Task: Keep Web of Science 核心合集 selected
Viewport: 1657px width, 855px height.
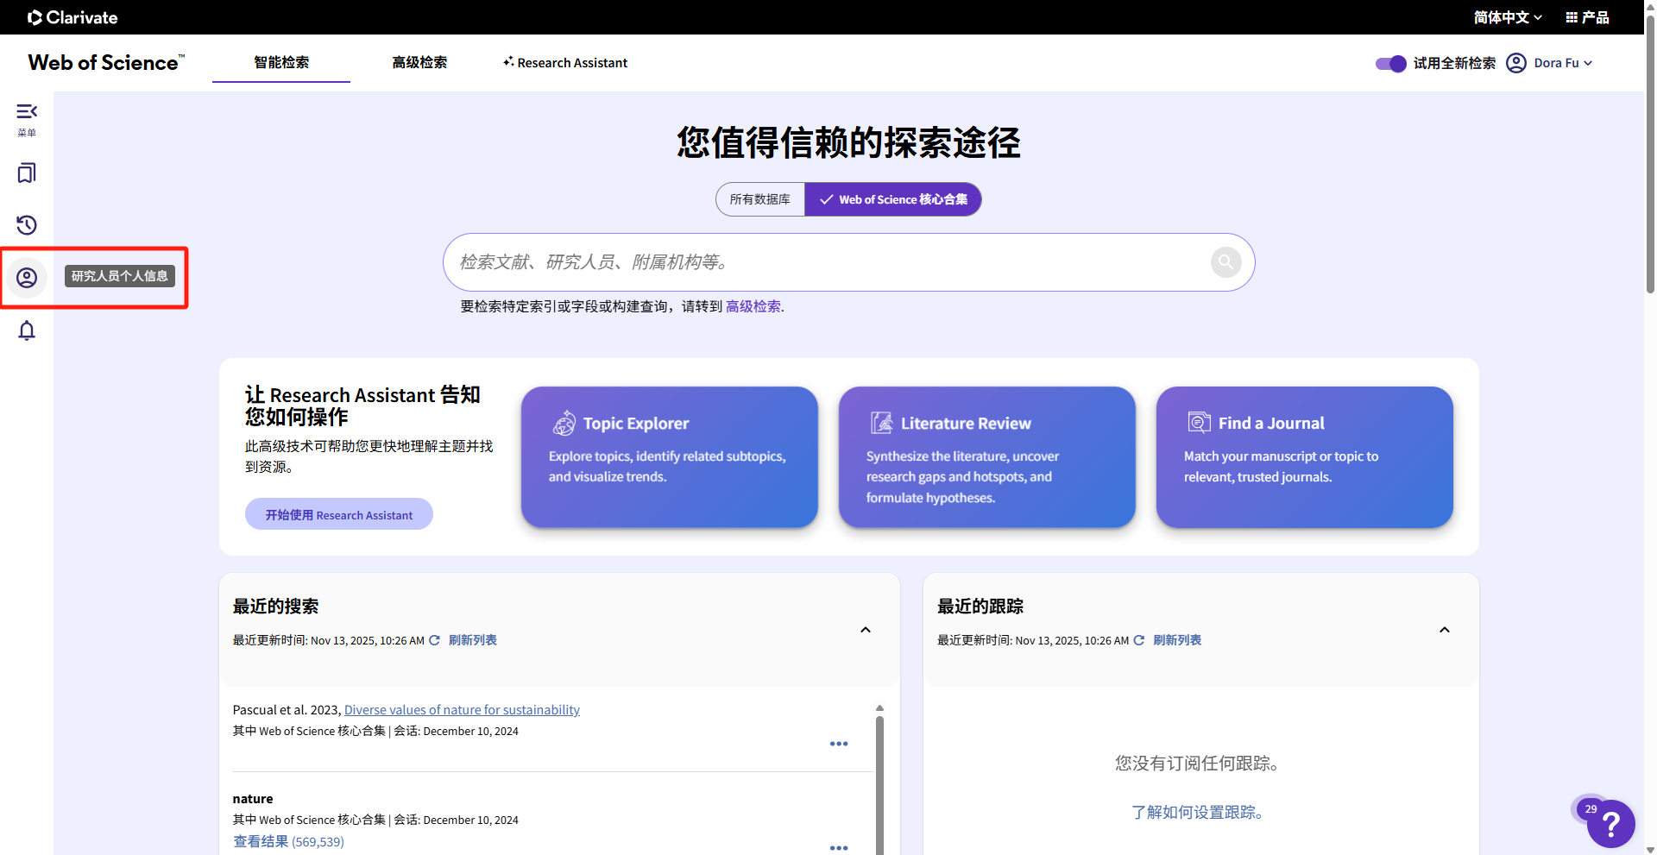Action: tap(892, 199)
